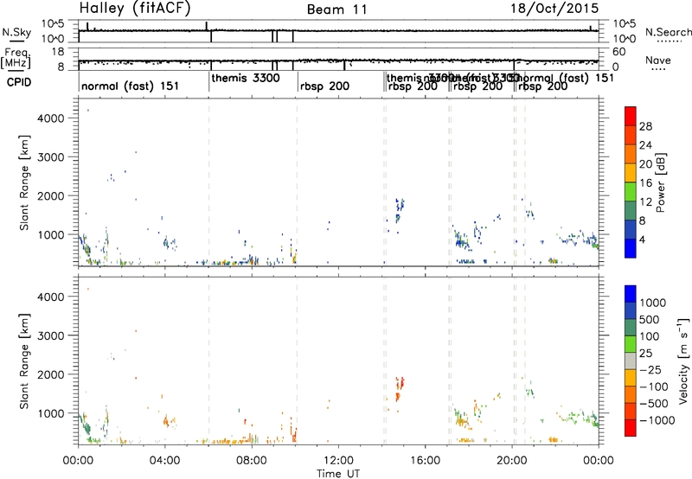Click the 'Beam 11' header label
692x479 pixels.
336,10
